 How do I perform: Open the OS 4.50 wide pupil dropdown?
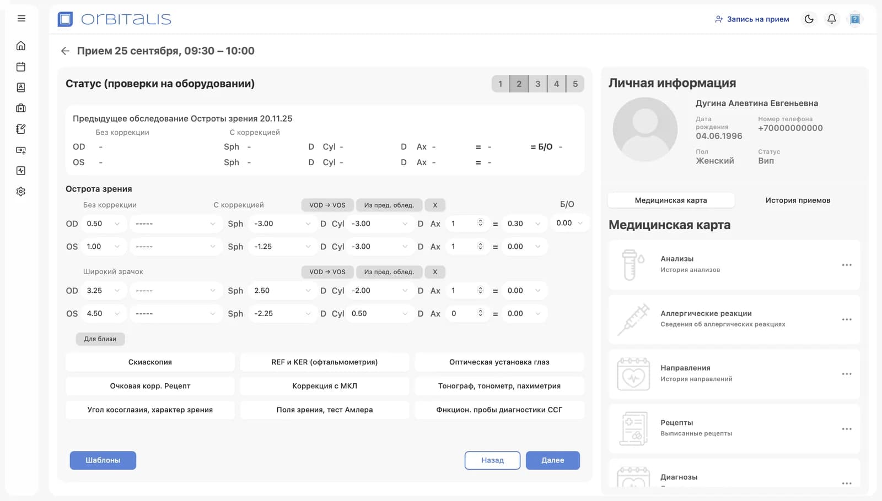point(104,314)
